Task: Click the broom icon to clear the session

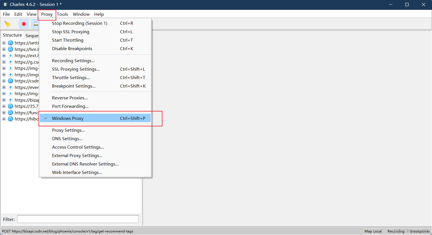Action: 8,24
